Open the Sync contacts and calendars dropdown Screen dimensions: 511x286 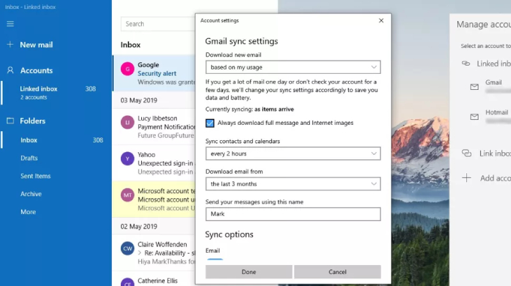pyautogui.click(x=293, y=154)
